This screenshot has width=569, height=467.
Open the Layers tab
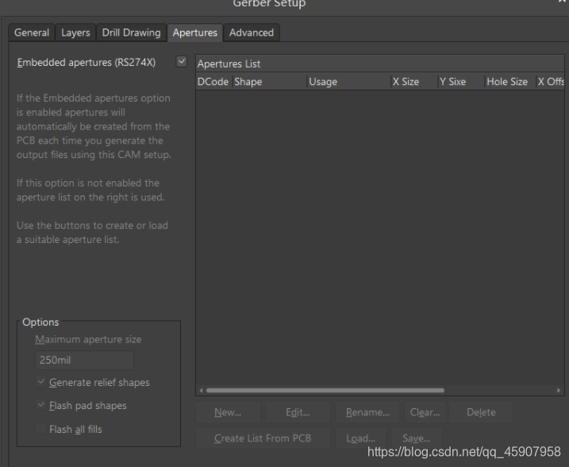point(75,33)
